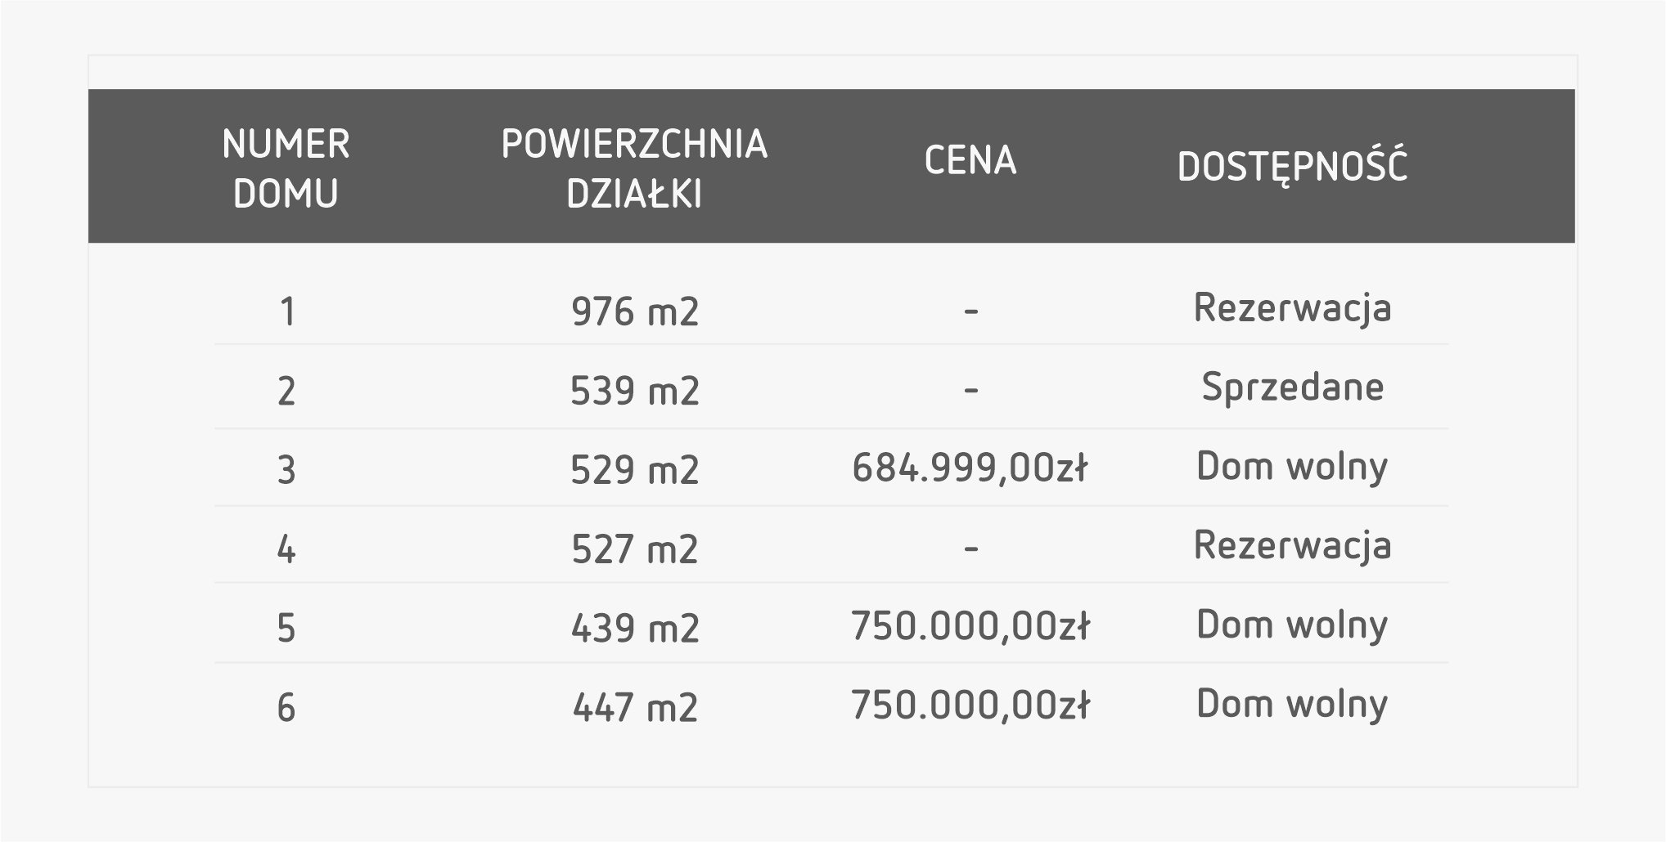This screenshot has width=1666, height=842.
Task: Select Dom wolny status for house 5
Action: [1292, 625]
